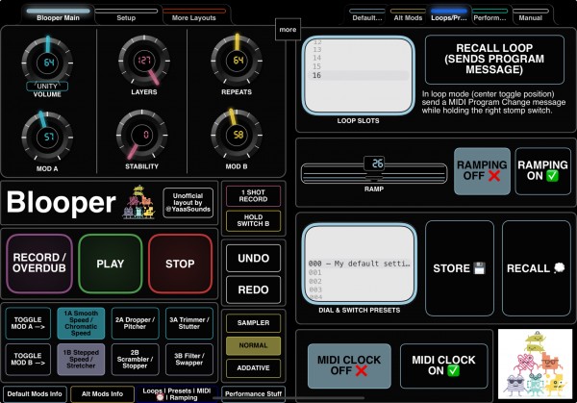
Task: Select preset slot 001
Action: point(359,272)
